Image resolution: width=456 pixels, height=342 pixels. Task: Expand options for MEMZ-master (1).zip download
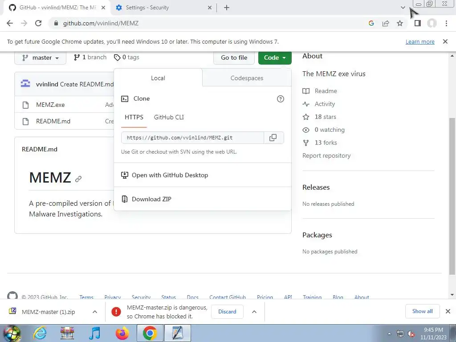click(95, 312)
